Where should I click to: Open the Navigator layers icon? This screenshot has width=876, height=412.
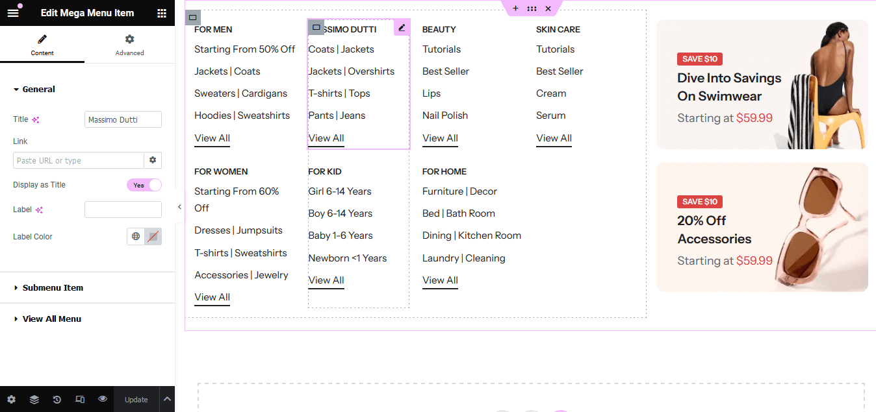(x=34, y=400)
